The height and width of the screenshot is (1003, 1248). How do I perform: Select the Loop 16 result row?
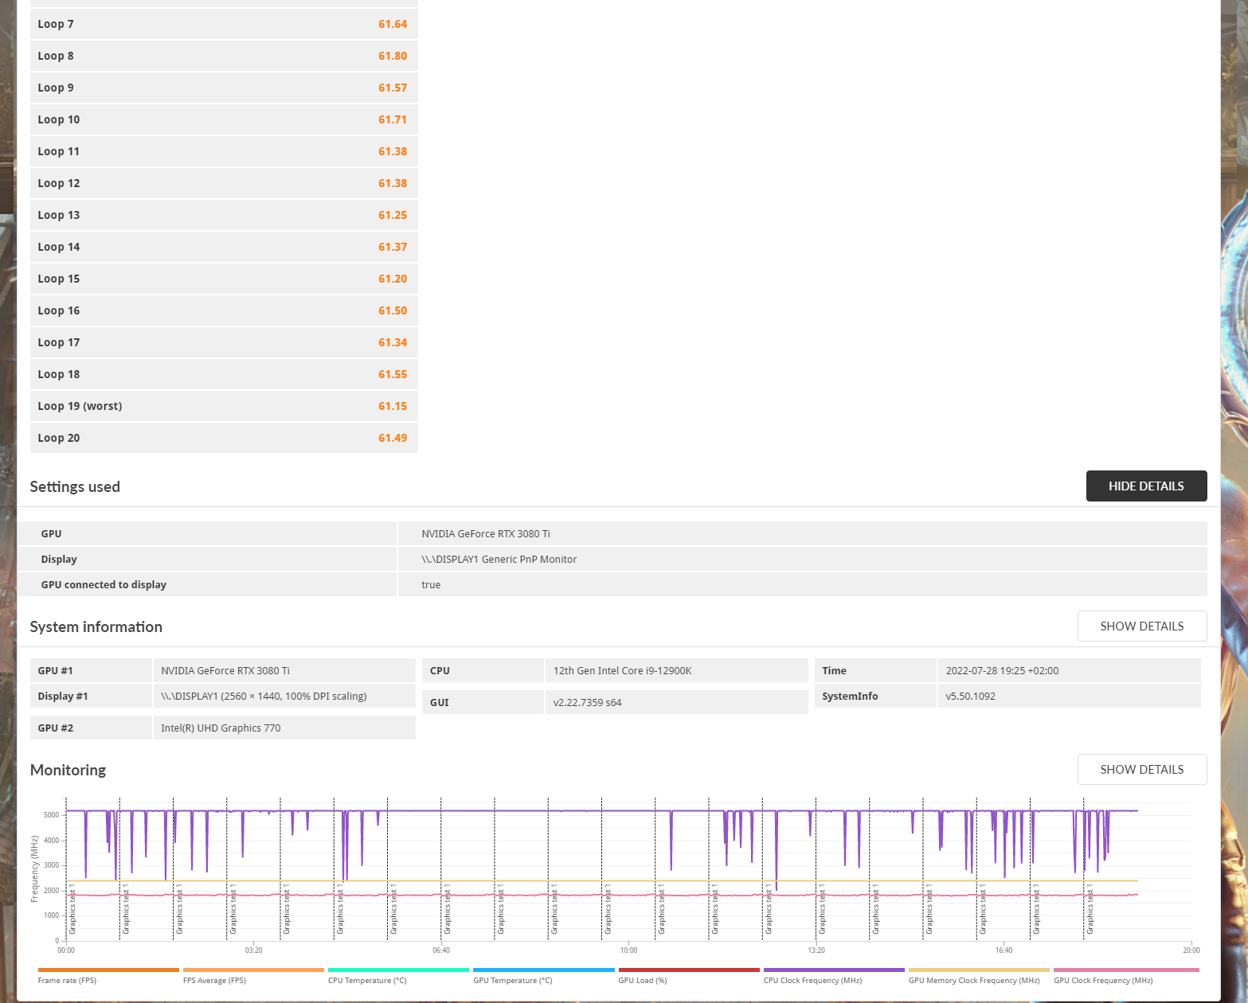(x=224, y=310)
